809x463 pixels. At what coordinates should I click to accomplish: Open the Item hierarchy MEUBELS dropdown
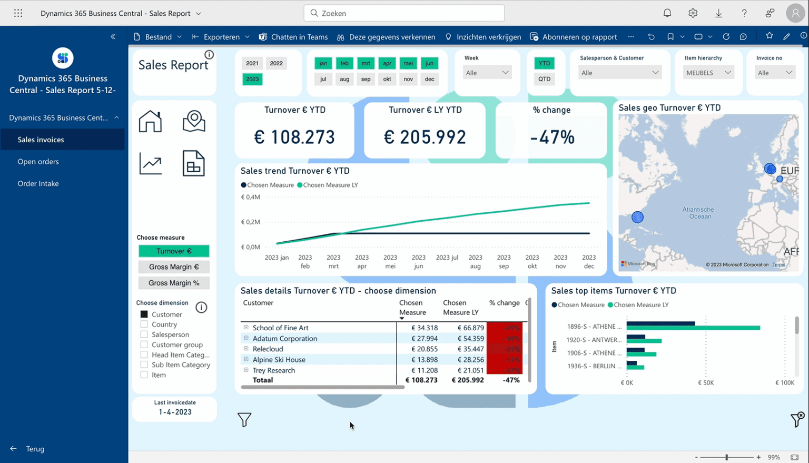pos(708,72)
